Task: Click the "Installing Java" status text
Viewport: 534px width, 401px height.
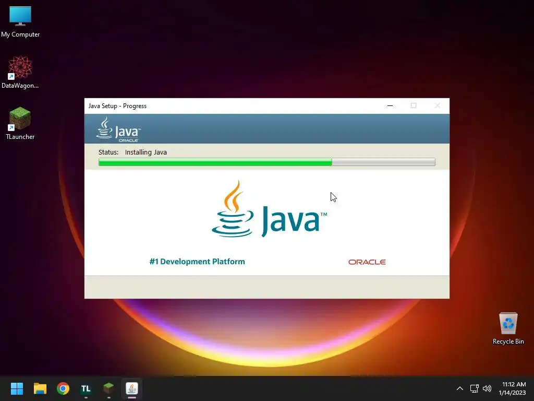Action: (x=146, y=152)
